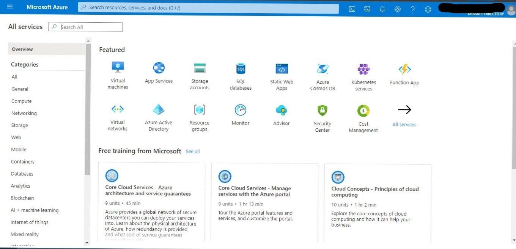
Task: Open the portal hamburger menu
Action: tap(10, 6)
